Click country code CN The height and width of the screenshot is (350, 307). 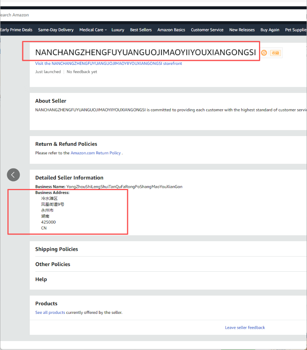point(44,228)
